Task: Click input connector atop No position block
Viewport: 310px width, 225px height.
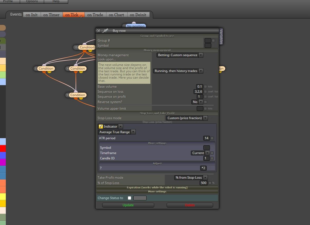Action: point(134,23)
